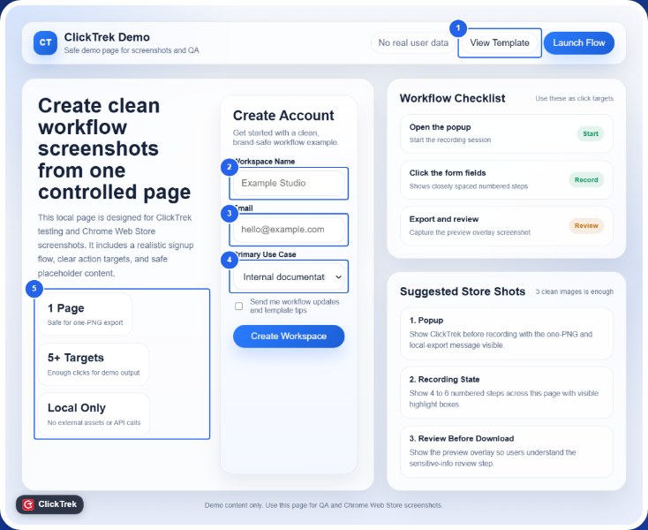Click the CT logo icon

click(x=45, y=42)
